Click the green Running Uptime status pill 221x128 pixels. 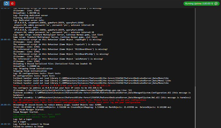[201, 4]
